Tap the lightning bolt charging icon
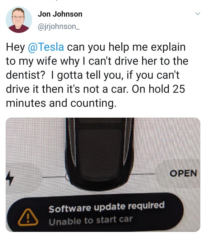This screenshot has width=206, height=239. coord(10,178)
